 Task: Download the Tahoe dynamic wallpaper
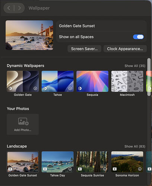click(70, 88)
